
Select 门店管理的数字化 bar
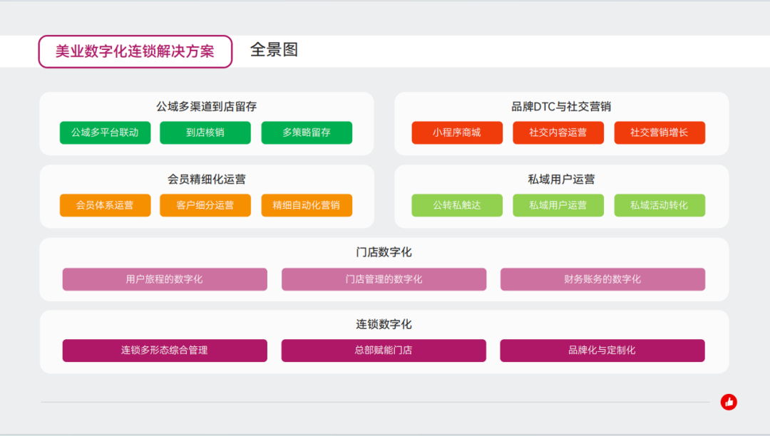(384, 279)
